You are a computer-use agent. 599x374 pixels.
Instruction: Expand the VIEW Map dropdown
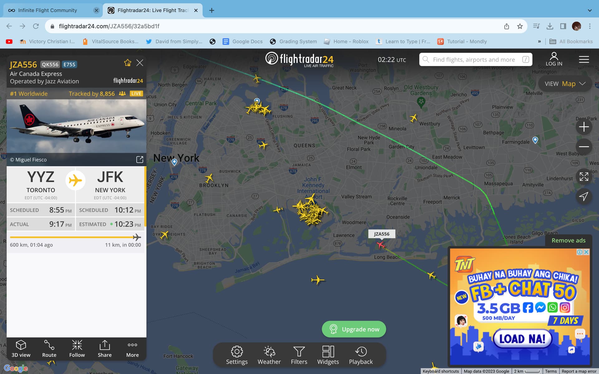click(x=565, y=84)
